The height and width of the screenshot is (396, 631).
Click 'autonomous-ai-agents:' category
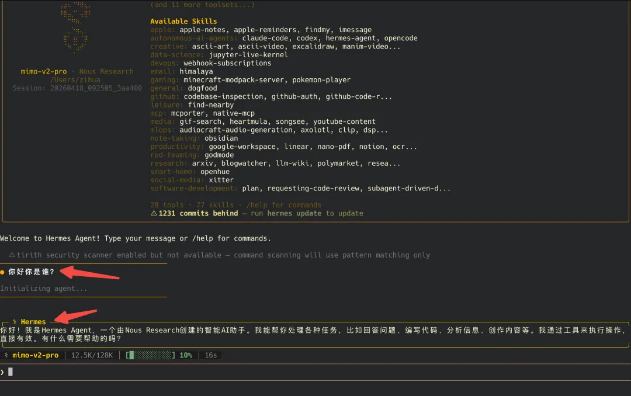click(194, 38)
